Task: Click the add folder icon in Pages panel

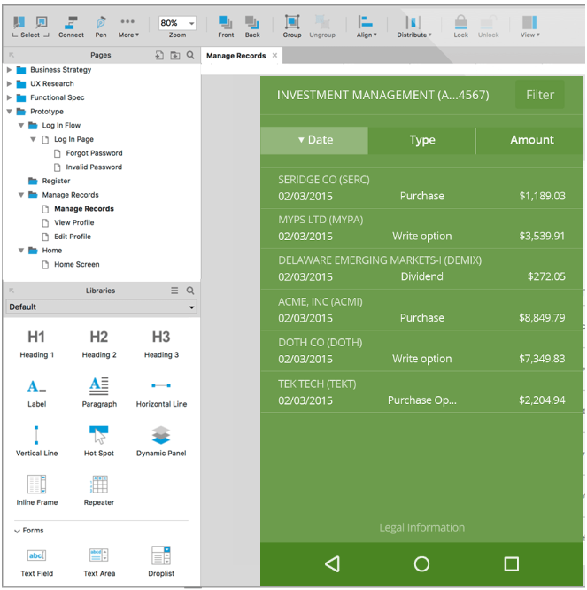Action: click(174, 55)
